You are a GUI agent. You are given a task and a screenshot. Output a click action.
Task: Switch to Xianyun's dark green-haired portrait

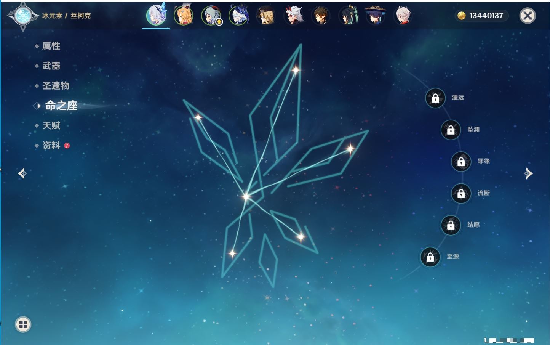349,16
